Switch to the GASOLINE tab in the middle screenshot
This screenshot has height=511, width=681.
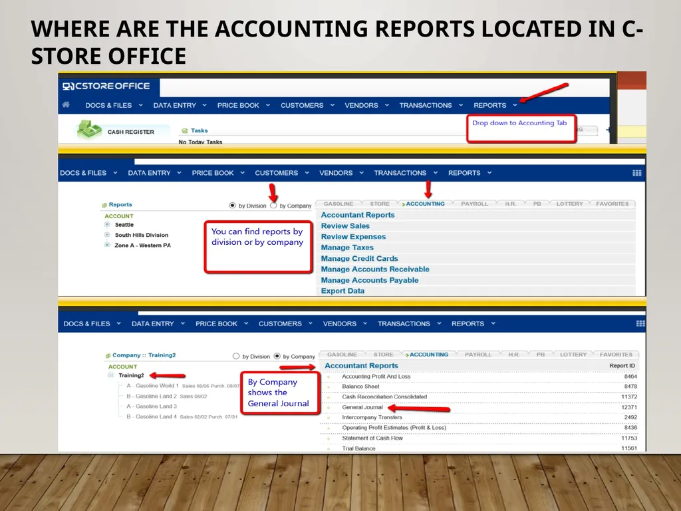pos(339,204)
